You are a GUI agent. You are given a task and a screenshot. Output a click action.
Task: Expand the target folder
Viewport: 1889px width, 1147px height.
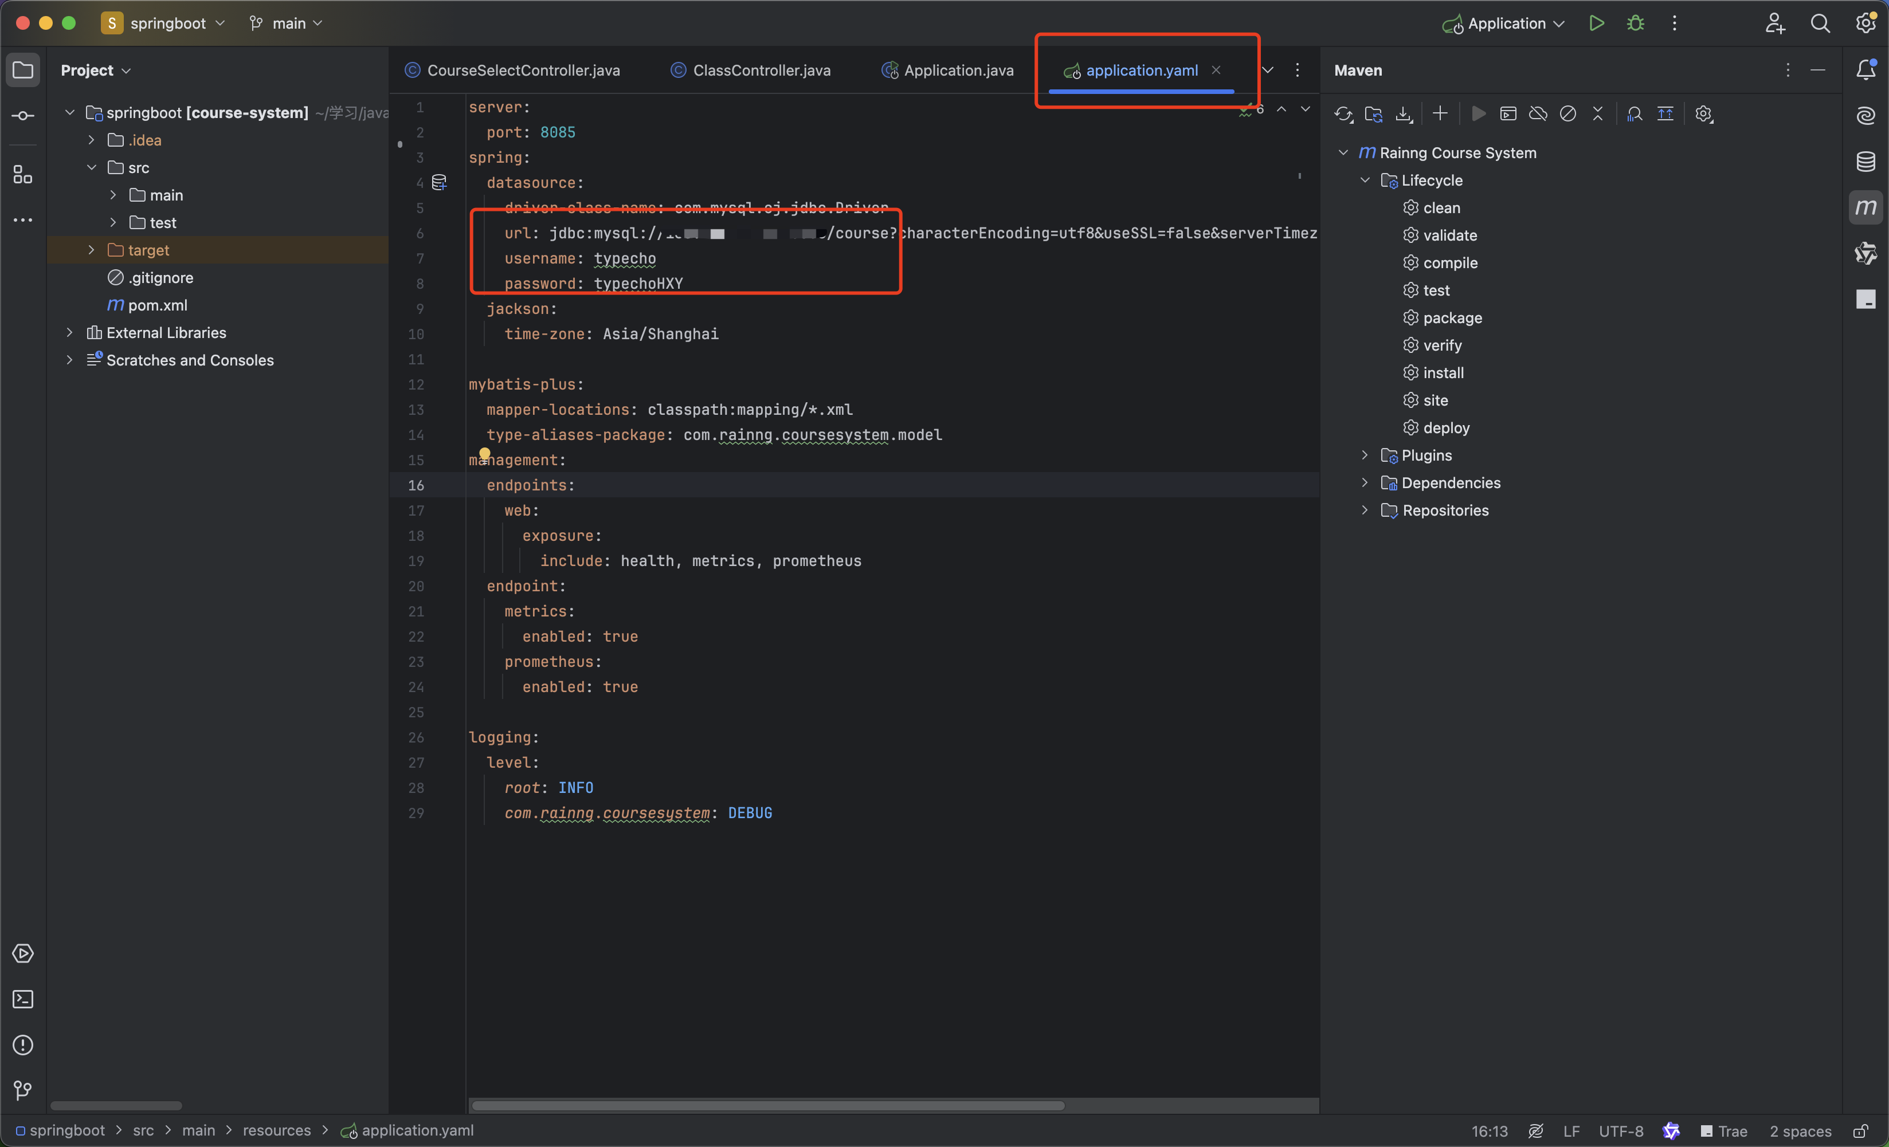[91, 250]
